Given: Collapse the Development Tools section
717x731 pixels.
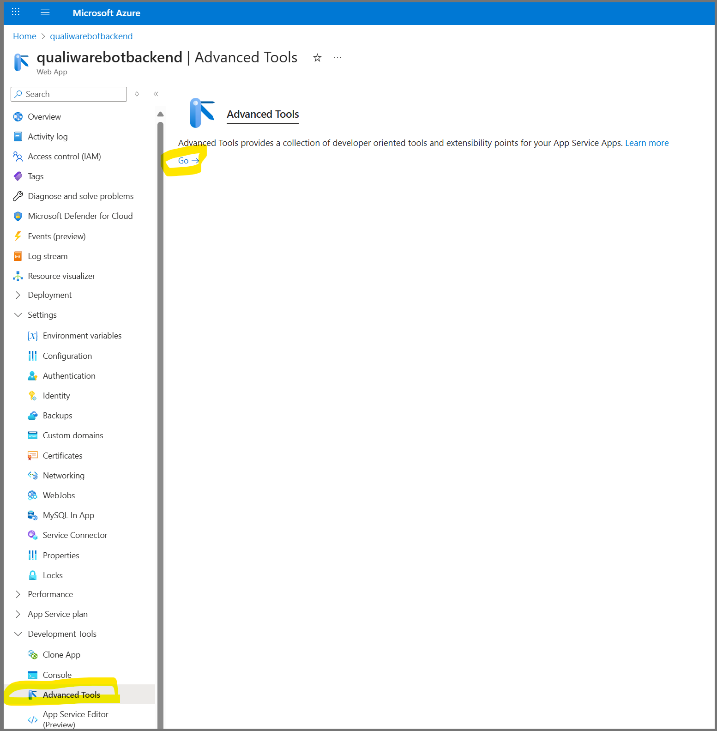Looking at the screenshot, I should pos(18,634).
